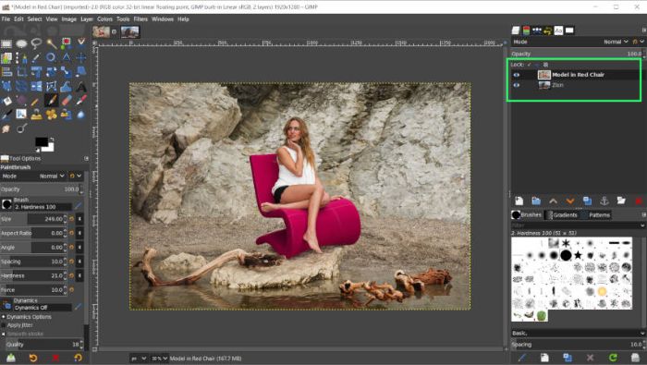
Task: Enable the Apply Jitter checkbox
Action: click(x=4, y=325)
